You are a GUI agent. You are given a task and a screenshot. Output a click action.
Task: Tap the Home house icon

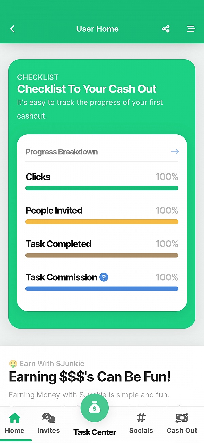[15, 418]
